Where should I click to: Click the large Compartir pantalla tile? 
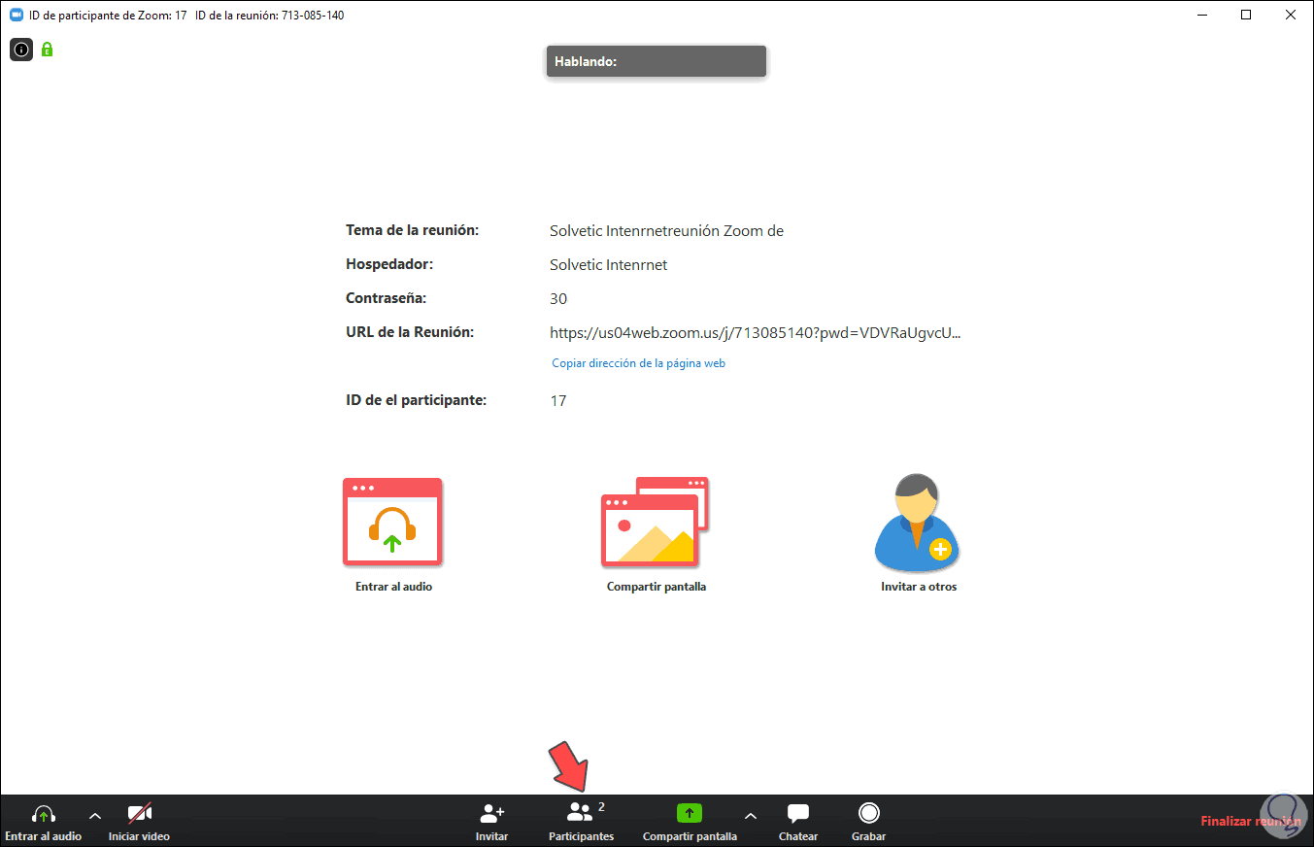tap(656, 534)
